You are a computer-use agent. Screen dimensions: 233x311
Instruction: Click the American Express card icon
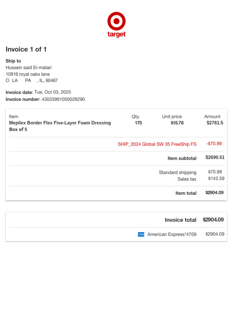(141, 234)
